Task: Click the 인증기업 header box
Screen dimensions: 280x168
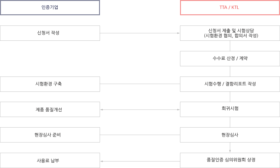Action: (x=50, y=8)
